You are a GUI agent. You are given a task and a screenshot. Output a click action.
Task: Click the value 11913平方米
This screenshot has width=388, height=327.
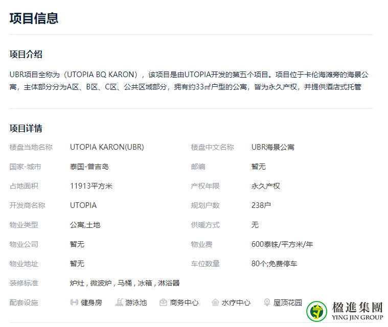coord(92,186)
